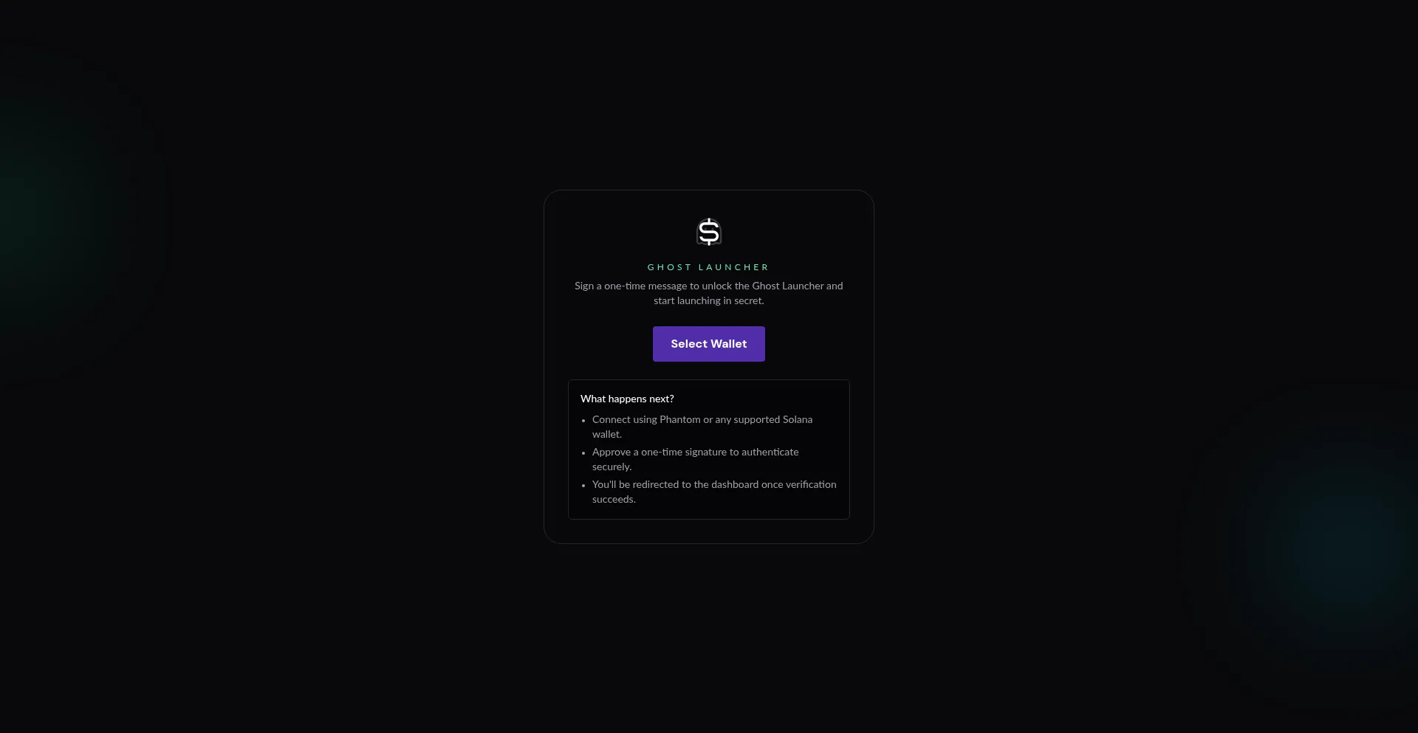Click the bullet dot before 'Connect using Phantom'
Viewport: 1418px width, 733px height.
click(583, 421)
